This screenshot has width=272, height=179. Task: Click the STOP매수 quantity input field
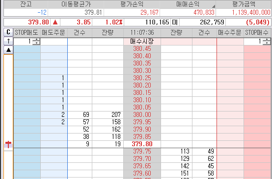pos(253,42)
